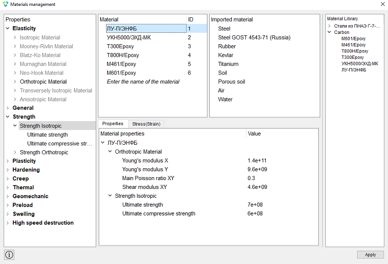This screenshot has width=388, height=264.
Task: Expand the Orthotropic Material node in Properties
Action: (15, 81)
